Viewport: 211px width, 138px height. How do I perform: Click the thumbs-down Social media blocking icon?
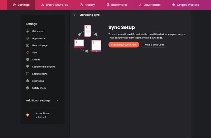(x=28, y=66)
